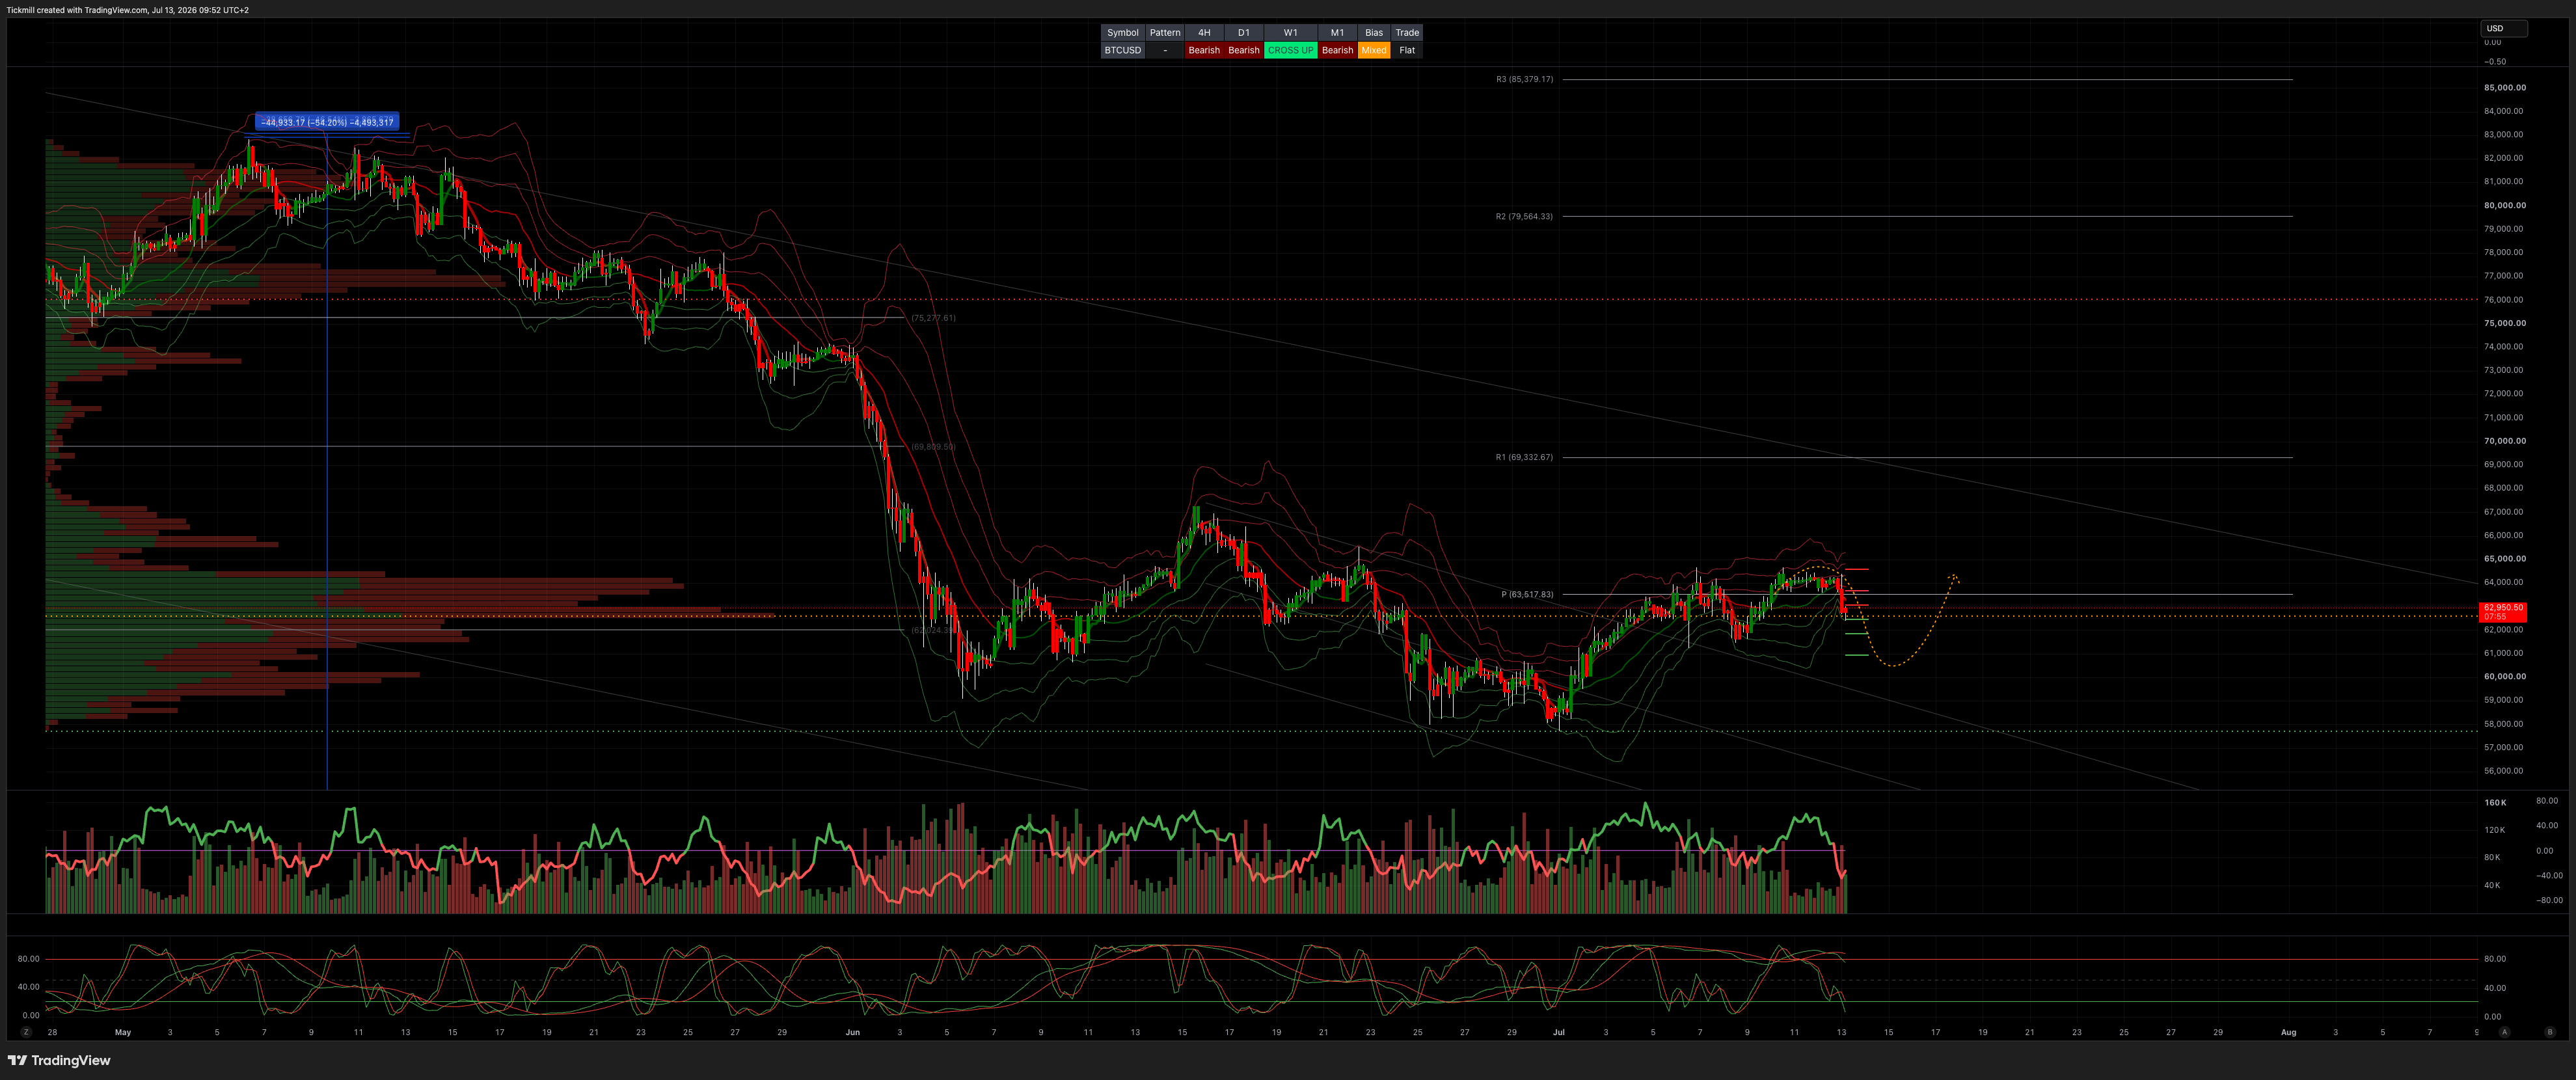
Task: Toggle the B scale button in bottom-right corner
Action: [x=2549, y=1031]
